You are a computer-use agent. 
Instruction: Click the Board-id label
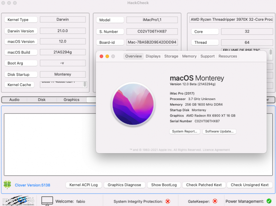[110, 42]
